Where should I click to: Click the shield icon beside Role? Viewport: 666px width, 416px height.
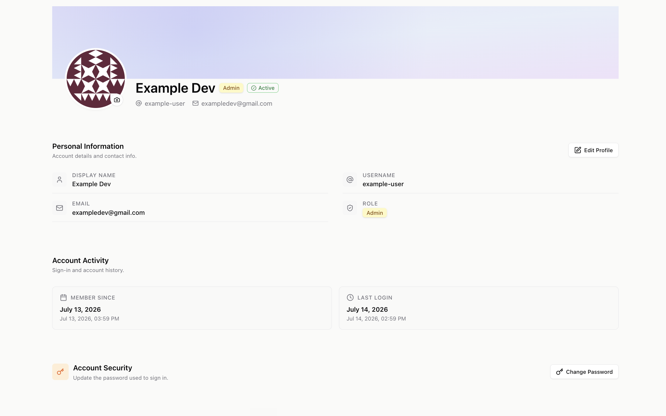(350, 208)
